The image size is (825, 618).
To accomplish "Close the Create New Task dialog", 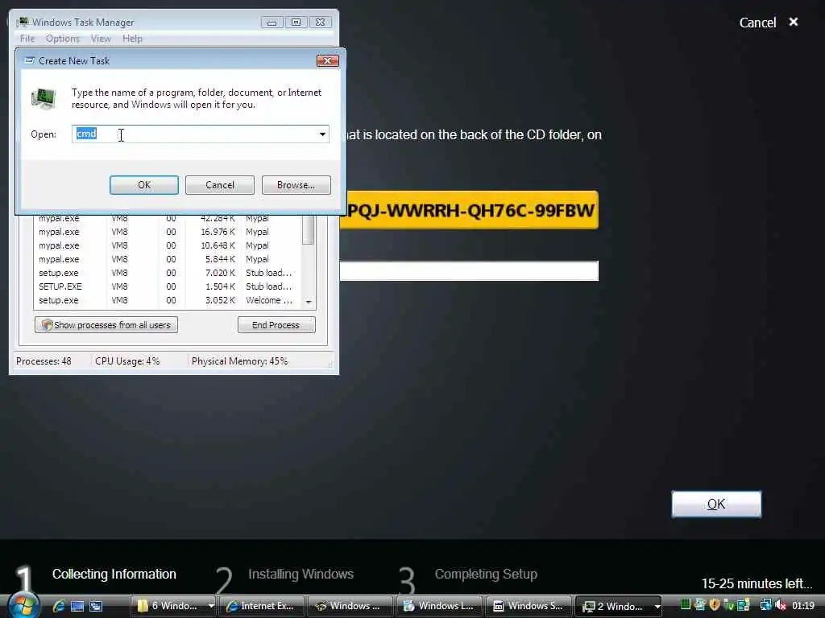I will (327, 60).
